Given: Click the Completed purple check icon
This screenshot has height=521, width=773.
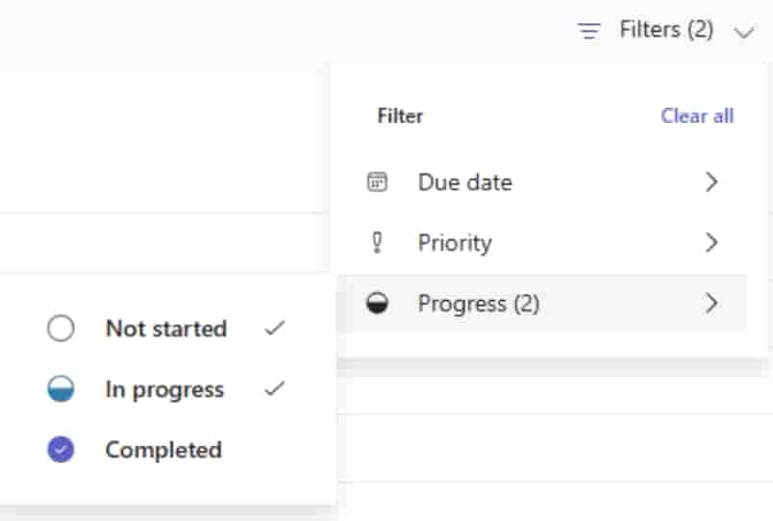Looking at the screenshot, I should pos(61,450).
